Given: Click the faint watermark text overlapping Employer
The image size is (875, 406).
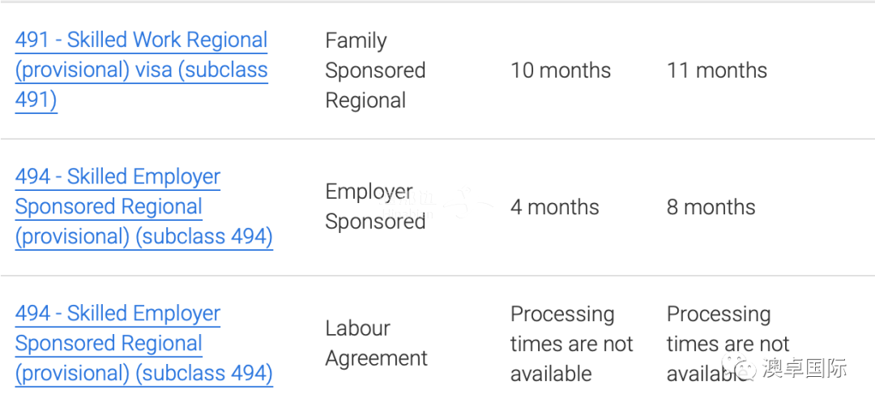Looking at the screenshot, I should point(406,204).
